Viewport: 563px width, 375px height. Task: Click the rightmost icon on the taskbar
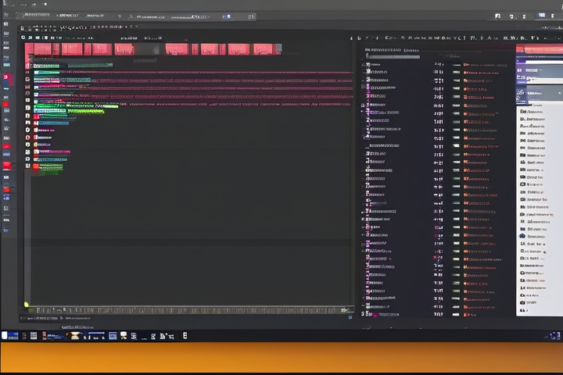click(185, 336)
